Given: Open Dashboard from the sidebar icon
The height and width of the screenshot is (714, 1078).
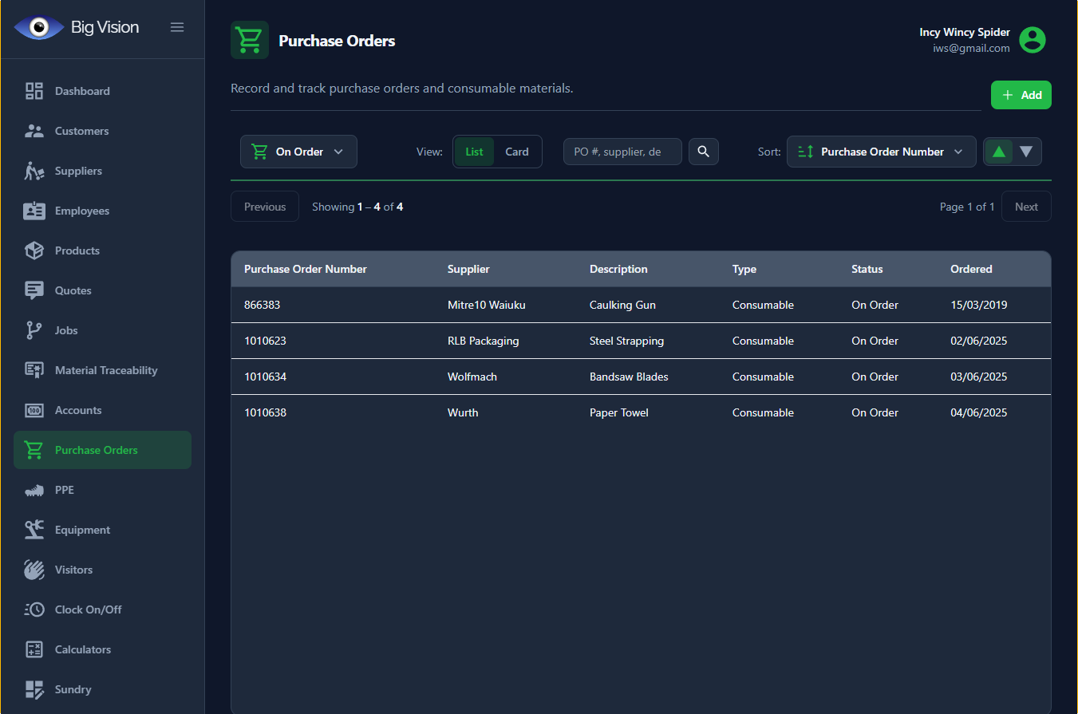Looking at the screenshot, I should 34,91.
